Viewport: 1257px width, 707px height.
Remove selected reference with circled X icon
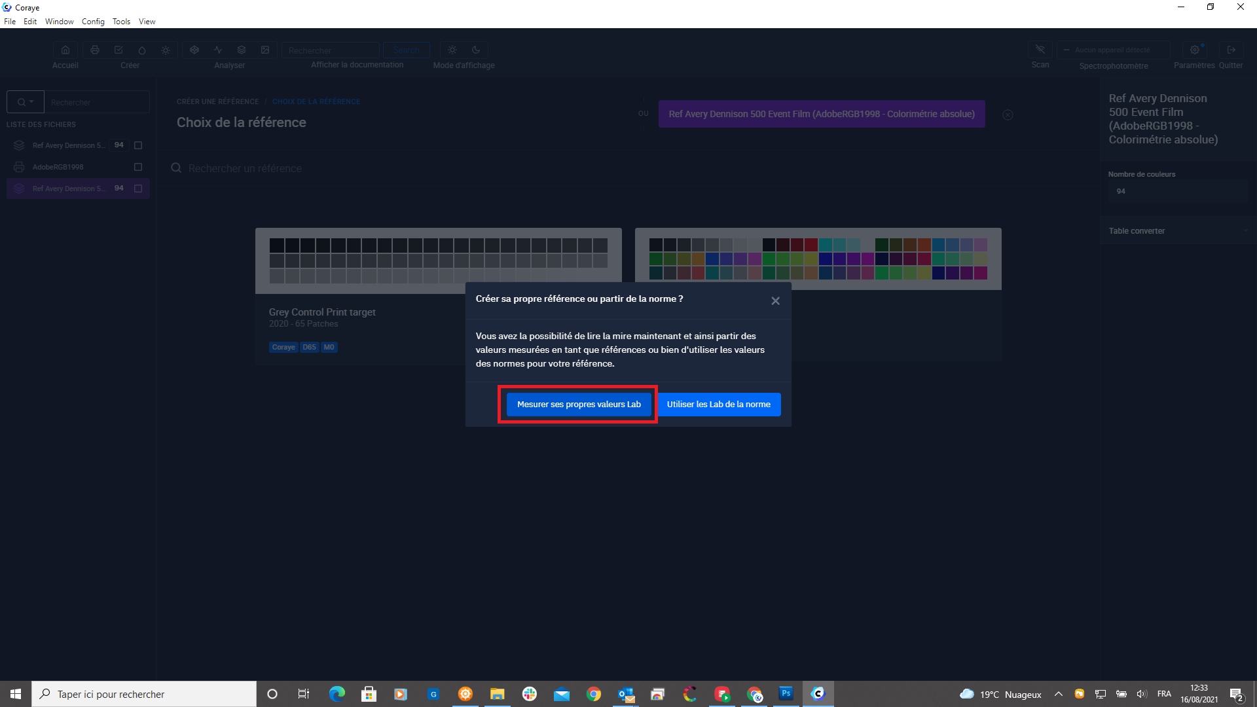pyautogui.click(x=1008, y=115)
